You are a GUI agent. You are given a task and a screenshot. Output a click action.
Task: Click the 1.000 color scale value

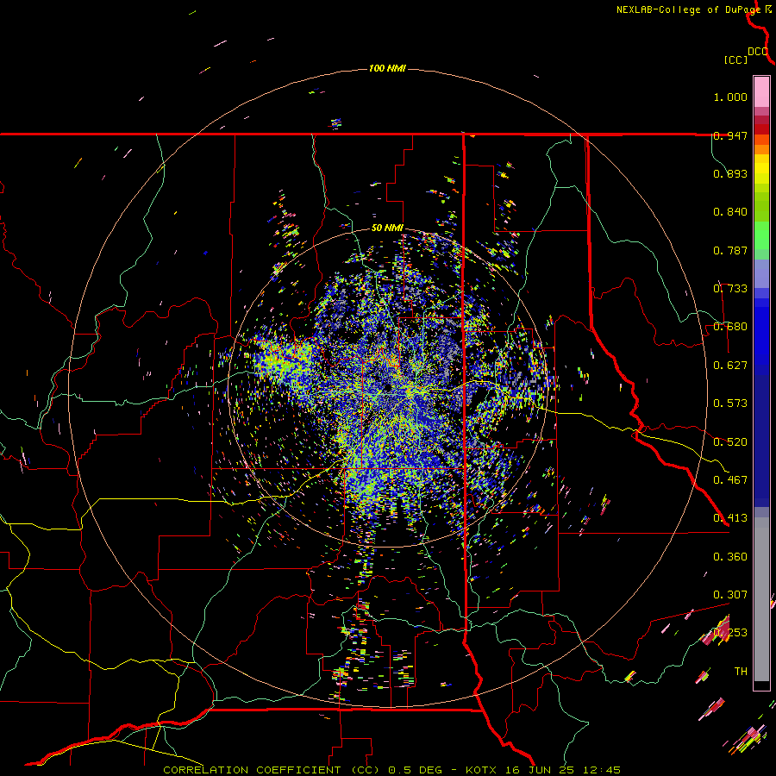[730, 97]
